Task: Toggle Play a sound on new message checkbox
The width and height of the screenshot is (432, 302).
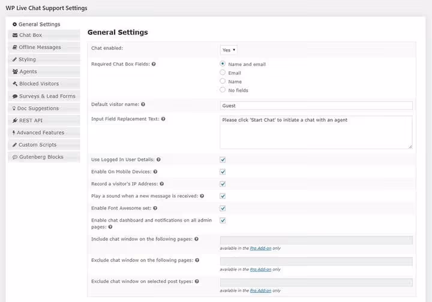Action: coord(223,196)
